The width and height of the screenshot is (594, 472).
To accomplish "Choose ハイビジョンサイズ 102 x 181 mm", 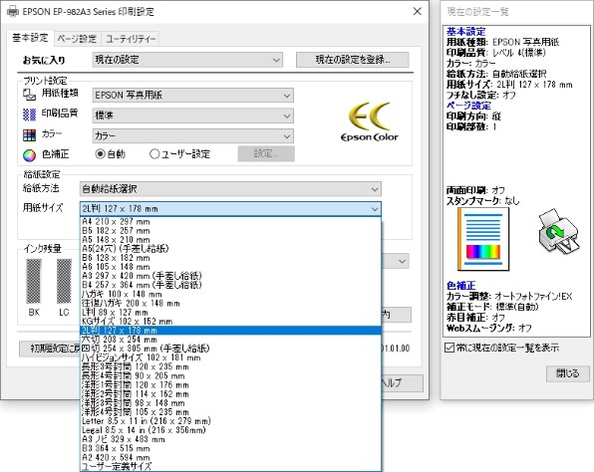I will click(230, 357).
